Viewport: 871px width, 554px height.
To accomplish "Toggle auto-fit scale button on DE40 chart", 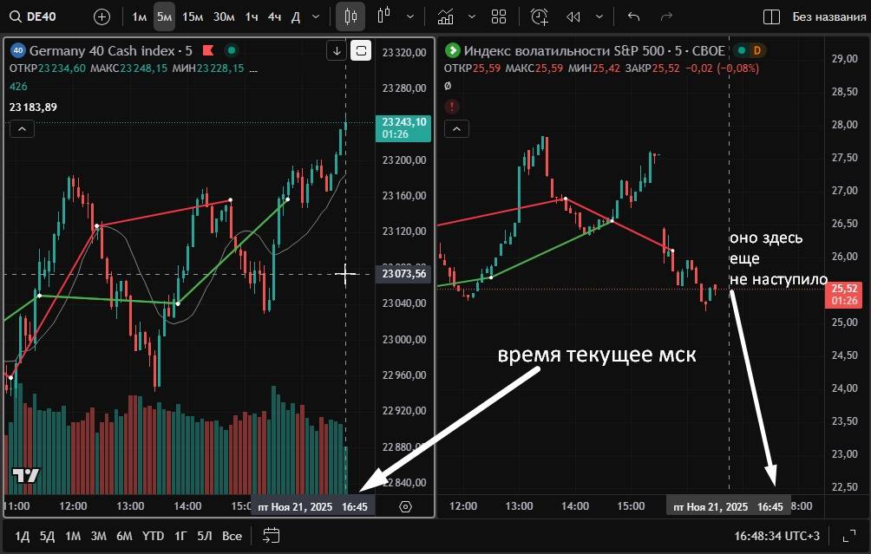I will coord(361,51).
